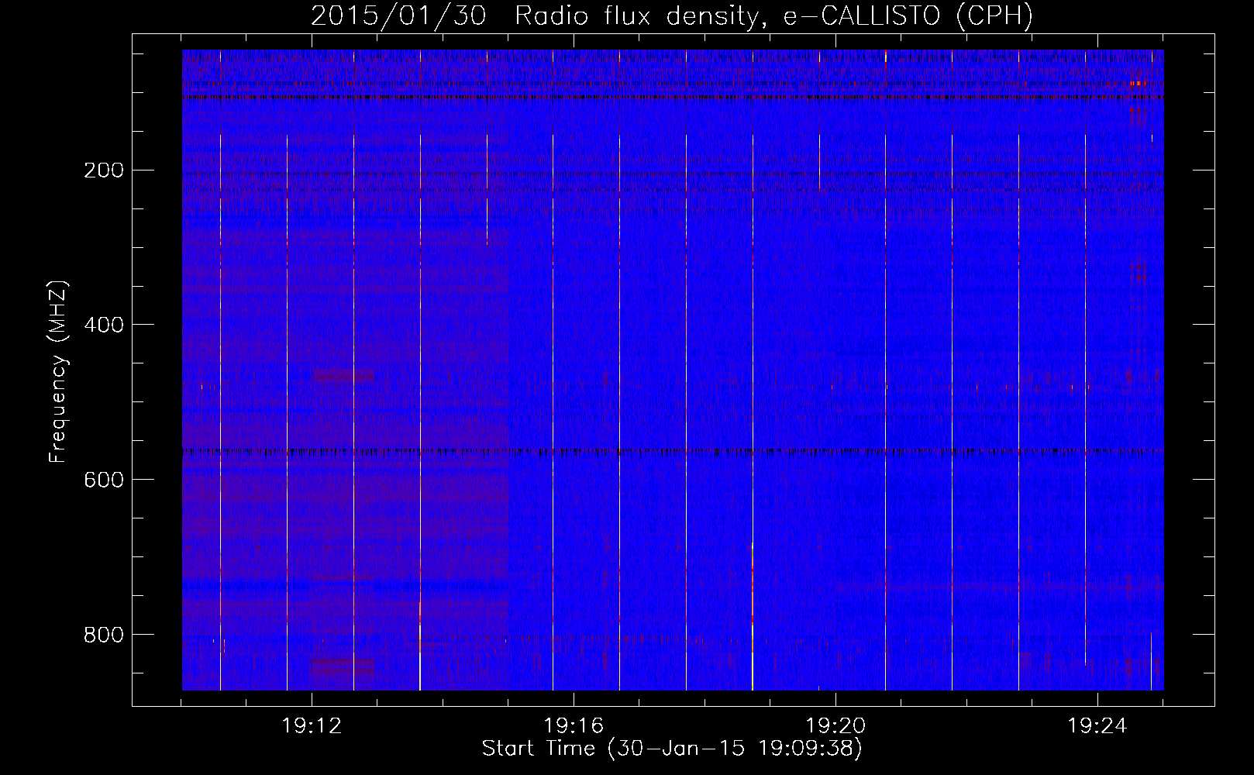Click the 19:16 time tick label
This screenshot has width=1254, height=775.
click(x=574, y=726)
